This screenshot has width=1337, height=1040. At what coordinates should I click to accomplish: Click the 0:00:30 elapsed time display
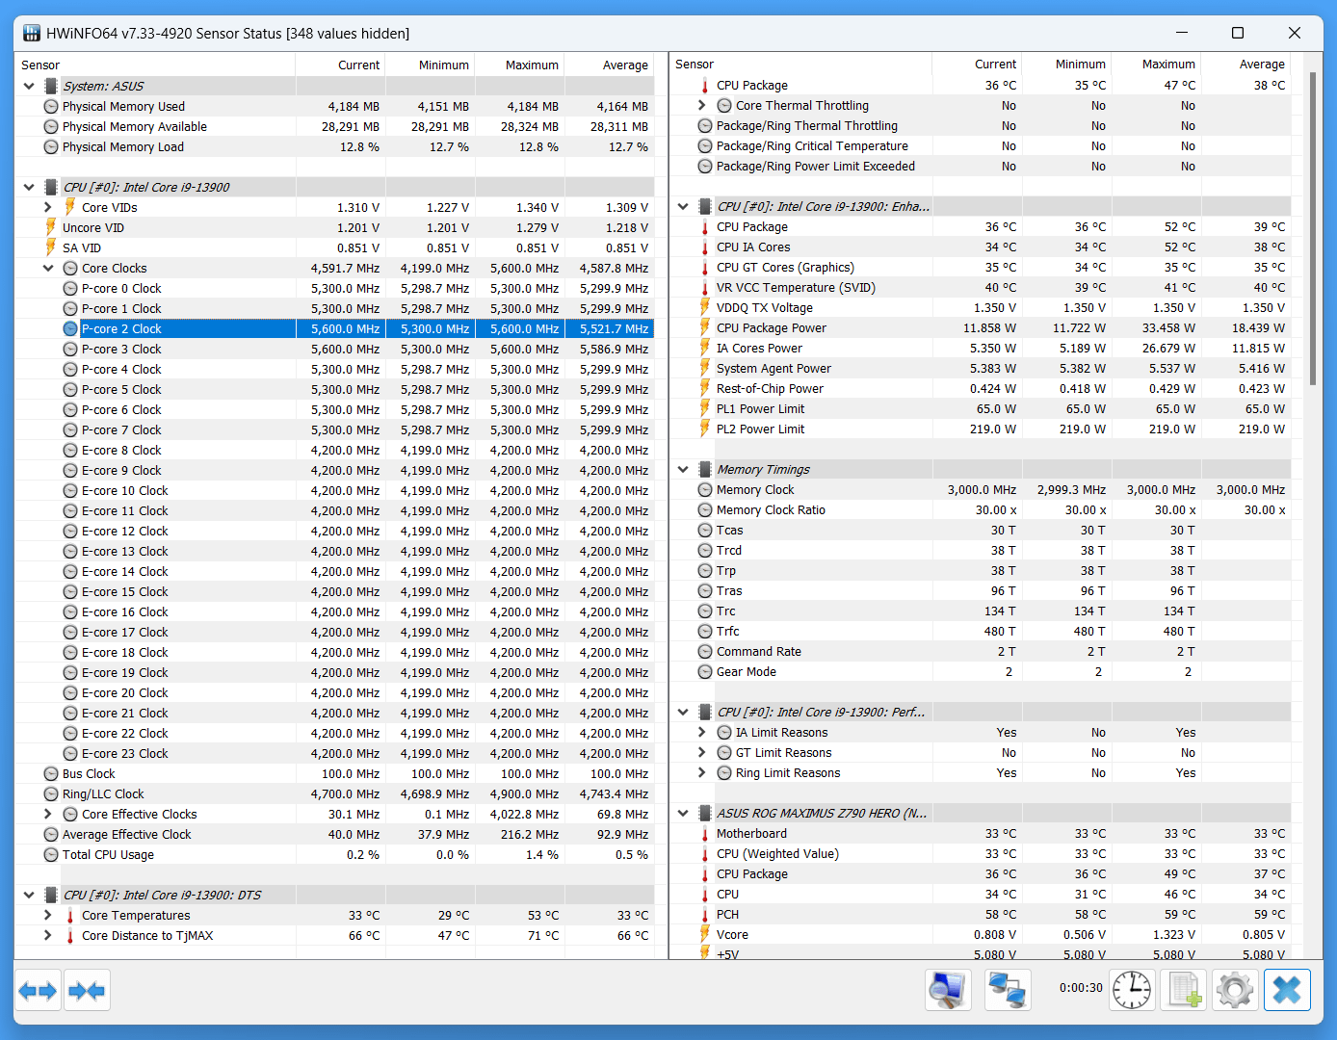(1081, 987)
